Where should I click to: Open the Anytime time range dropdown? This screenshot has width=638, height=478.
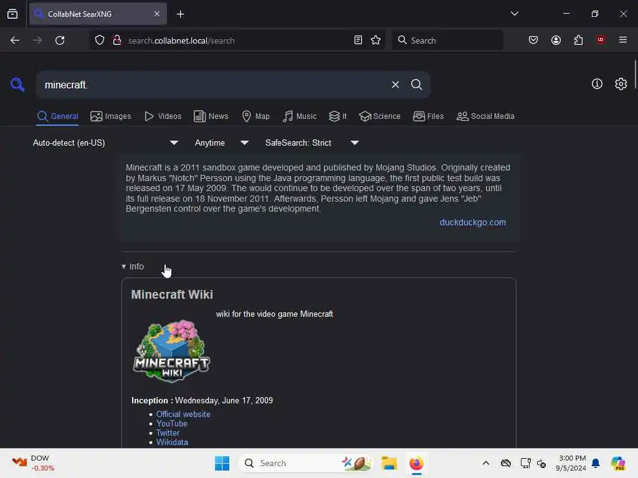point(222,143)
